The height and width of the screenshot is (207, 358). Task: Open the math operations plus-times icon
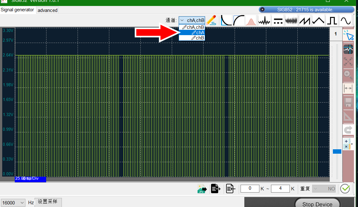[347, 144]
